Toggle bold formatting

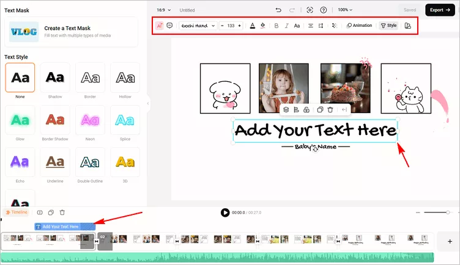276,26
